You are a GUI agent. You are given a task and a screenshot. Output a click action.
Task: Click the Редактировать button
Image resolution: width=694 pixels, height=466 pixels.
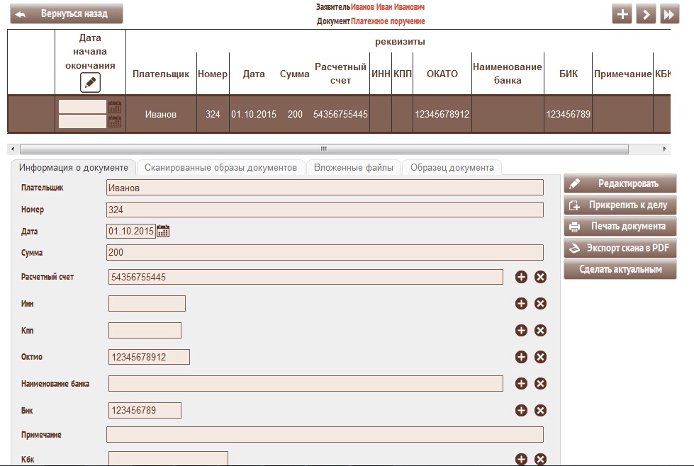point(620,184)
